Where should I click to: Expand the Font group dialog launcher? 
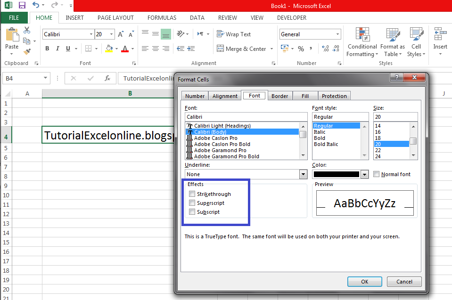[134, 63]
